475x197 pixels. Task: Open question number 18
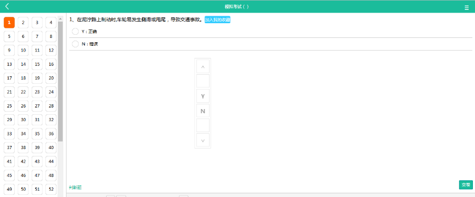click(x=23, y=78)
